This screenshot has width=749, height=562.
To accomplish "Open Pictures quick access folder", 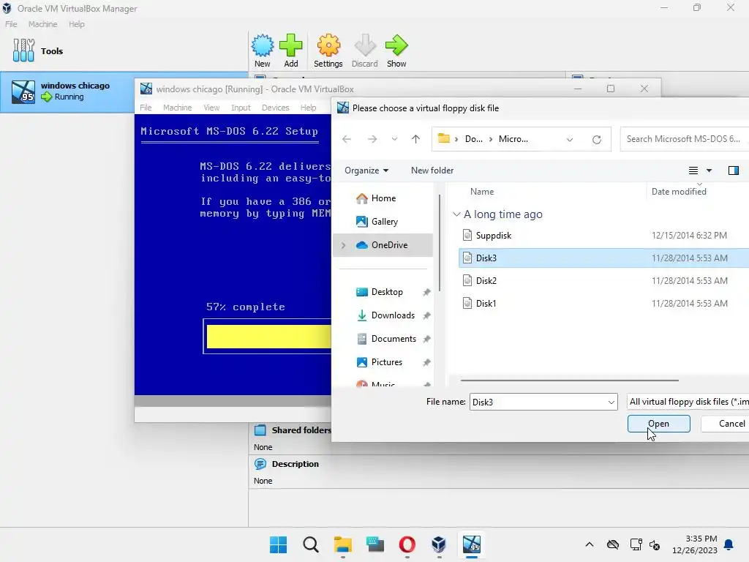I will pos(385,361).
